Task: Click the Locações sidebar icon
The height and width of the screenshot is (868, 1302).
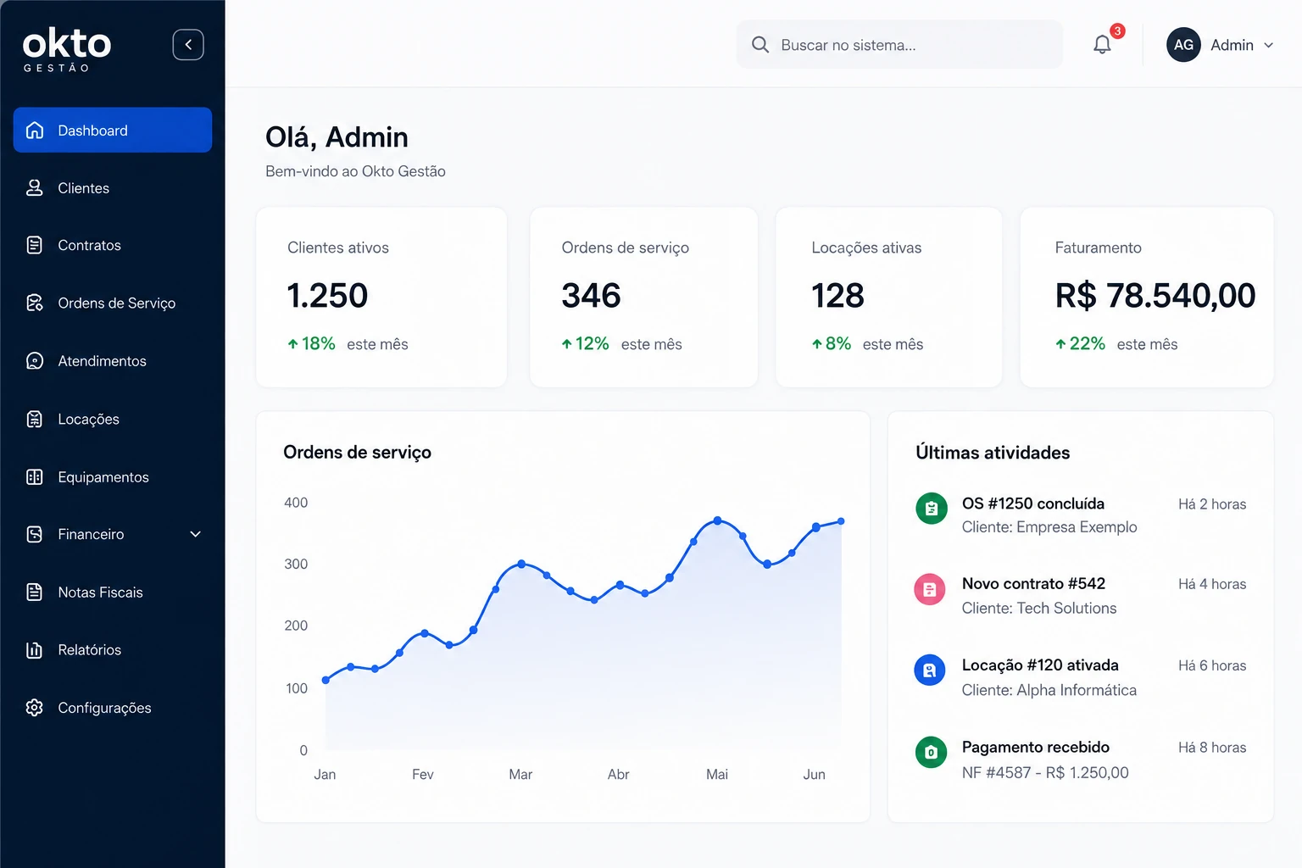Action: tap(35, 419)
